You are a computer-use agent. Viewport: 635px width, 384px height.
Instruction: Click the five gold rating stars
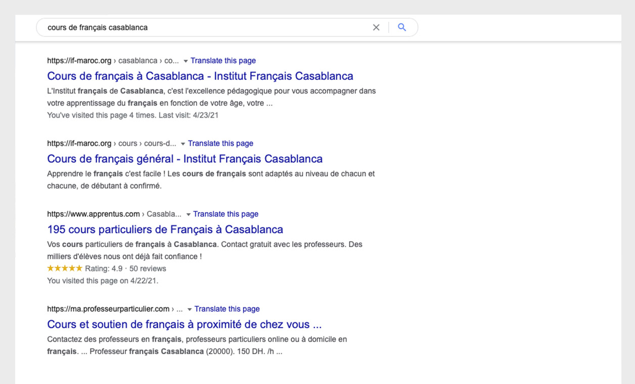point(65,268)
